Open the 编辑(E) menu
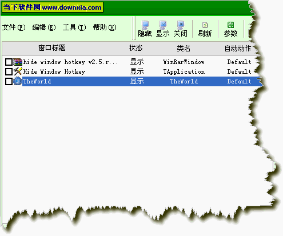 coord(44,27)
